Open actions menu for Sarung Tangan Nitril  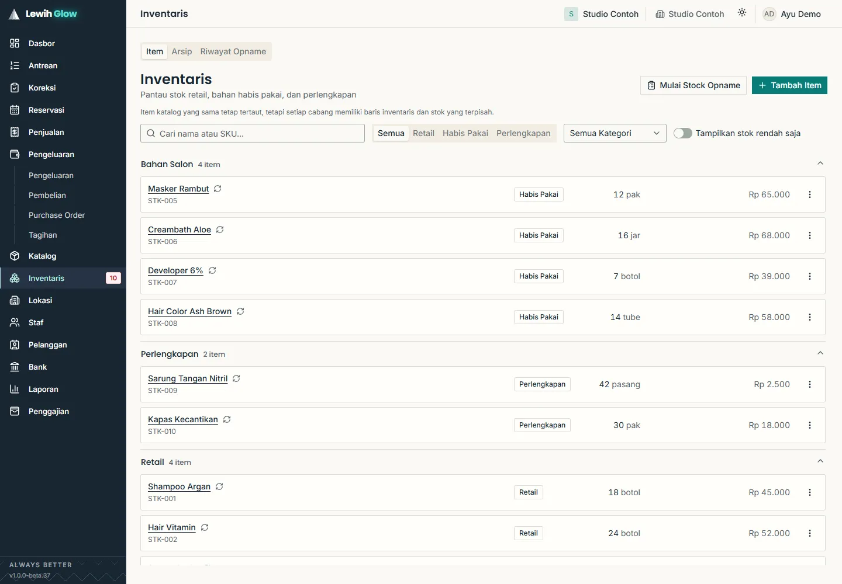pos(810,384)
